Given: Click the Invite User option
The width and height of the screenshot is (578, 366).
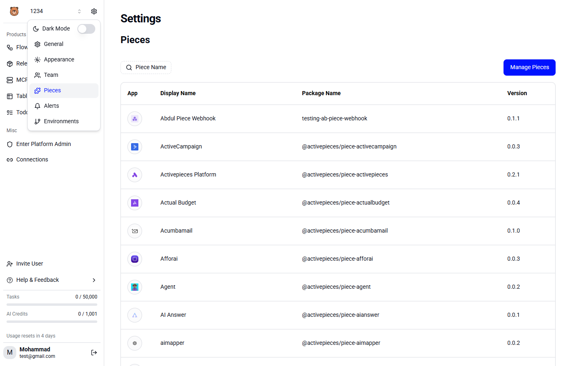Looking at the screenshot, I should click(29, 264).
